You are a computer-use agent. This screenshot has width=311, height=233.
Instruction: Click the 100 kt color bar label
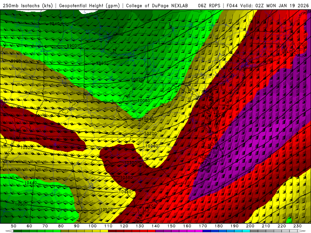tap(93, 226)
